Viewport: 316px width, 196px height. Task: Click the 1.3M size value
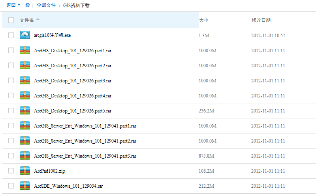(204, 36)
